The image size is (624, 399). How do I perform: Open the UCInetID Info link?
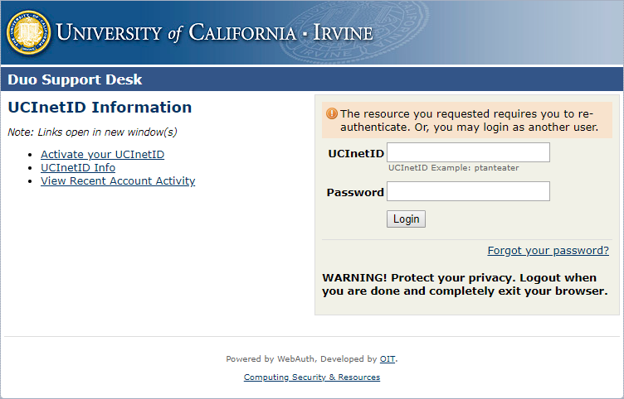(x=78, y=168)
